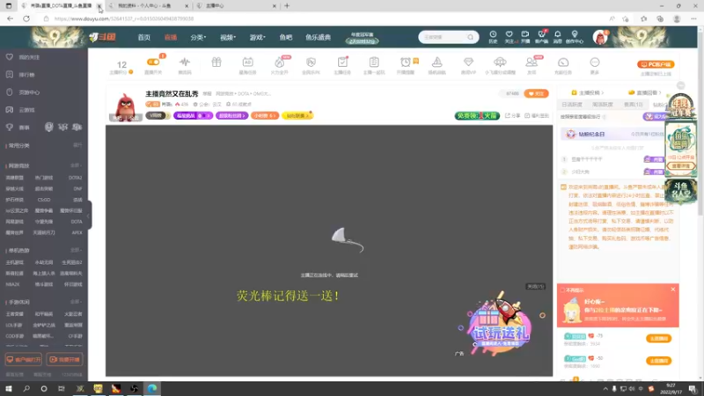The width and height of the screenshot is (704, 396).
Task: Click the orange PC客户端 button
Action: [656, 64]
